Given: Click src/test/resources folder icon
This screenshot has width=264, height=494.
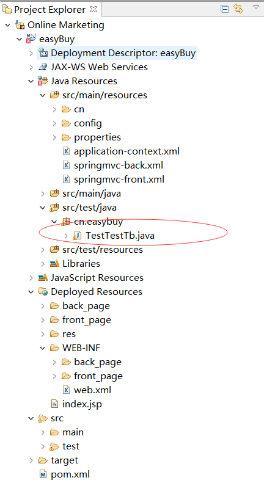Looking at the screenshot, I should coord(55,250).
